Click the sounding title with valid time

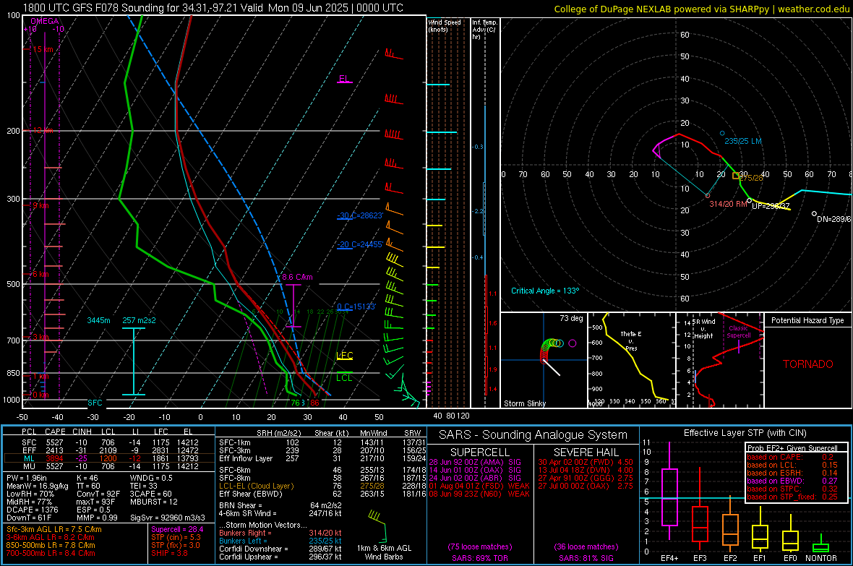(x=213, y=8)
